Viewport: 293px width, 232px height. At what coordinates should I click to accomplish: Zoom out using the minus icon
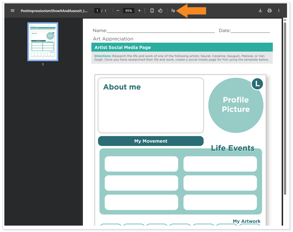[x=118, y=10]
